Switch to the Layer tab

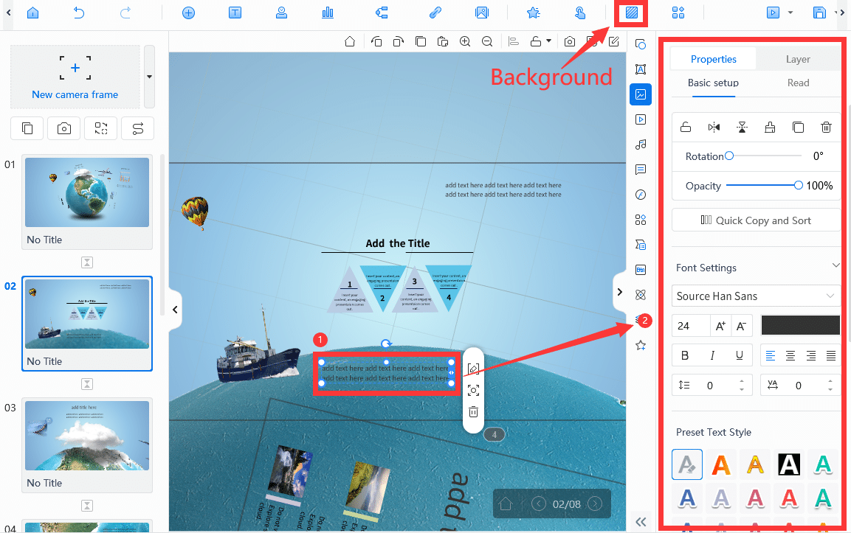tap(798, 59)
